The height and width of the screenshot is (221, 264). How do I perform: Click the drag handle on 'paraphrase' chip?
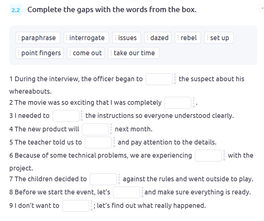(x=19, y=38)
